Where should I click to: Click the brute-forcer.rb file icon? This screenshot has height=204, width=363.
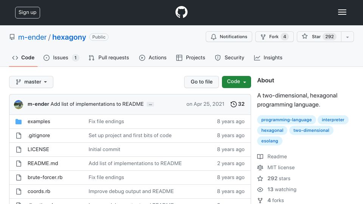pos(19,178)
